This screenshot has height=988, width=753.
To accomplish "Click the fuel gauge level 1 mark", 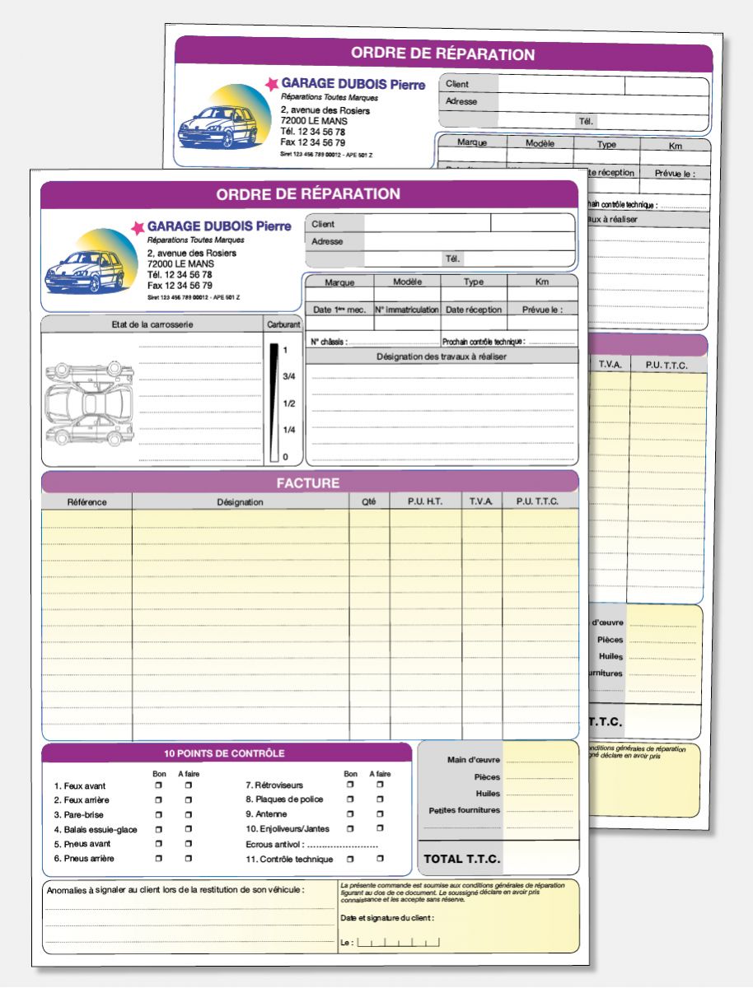I will pyautogui.click(x=286, y=350).
